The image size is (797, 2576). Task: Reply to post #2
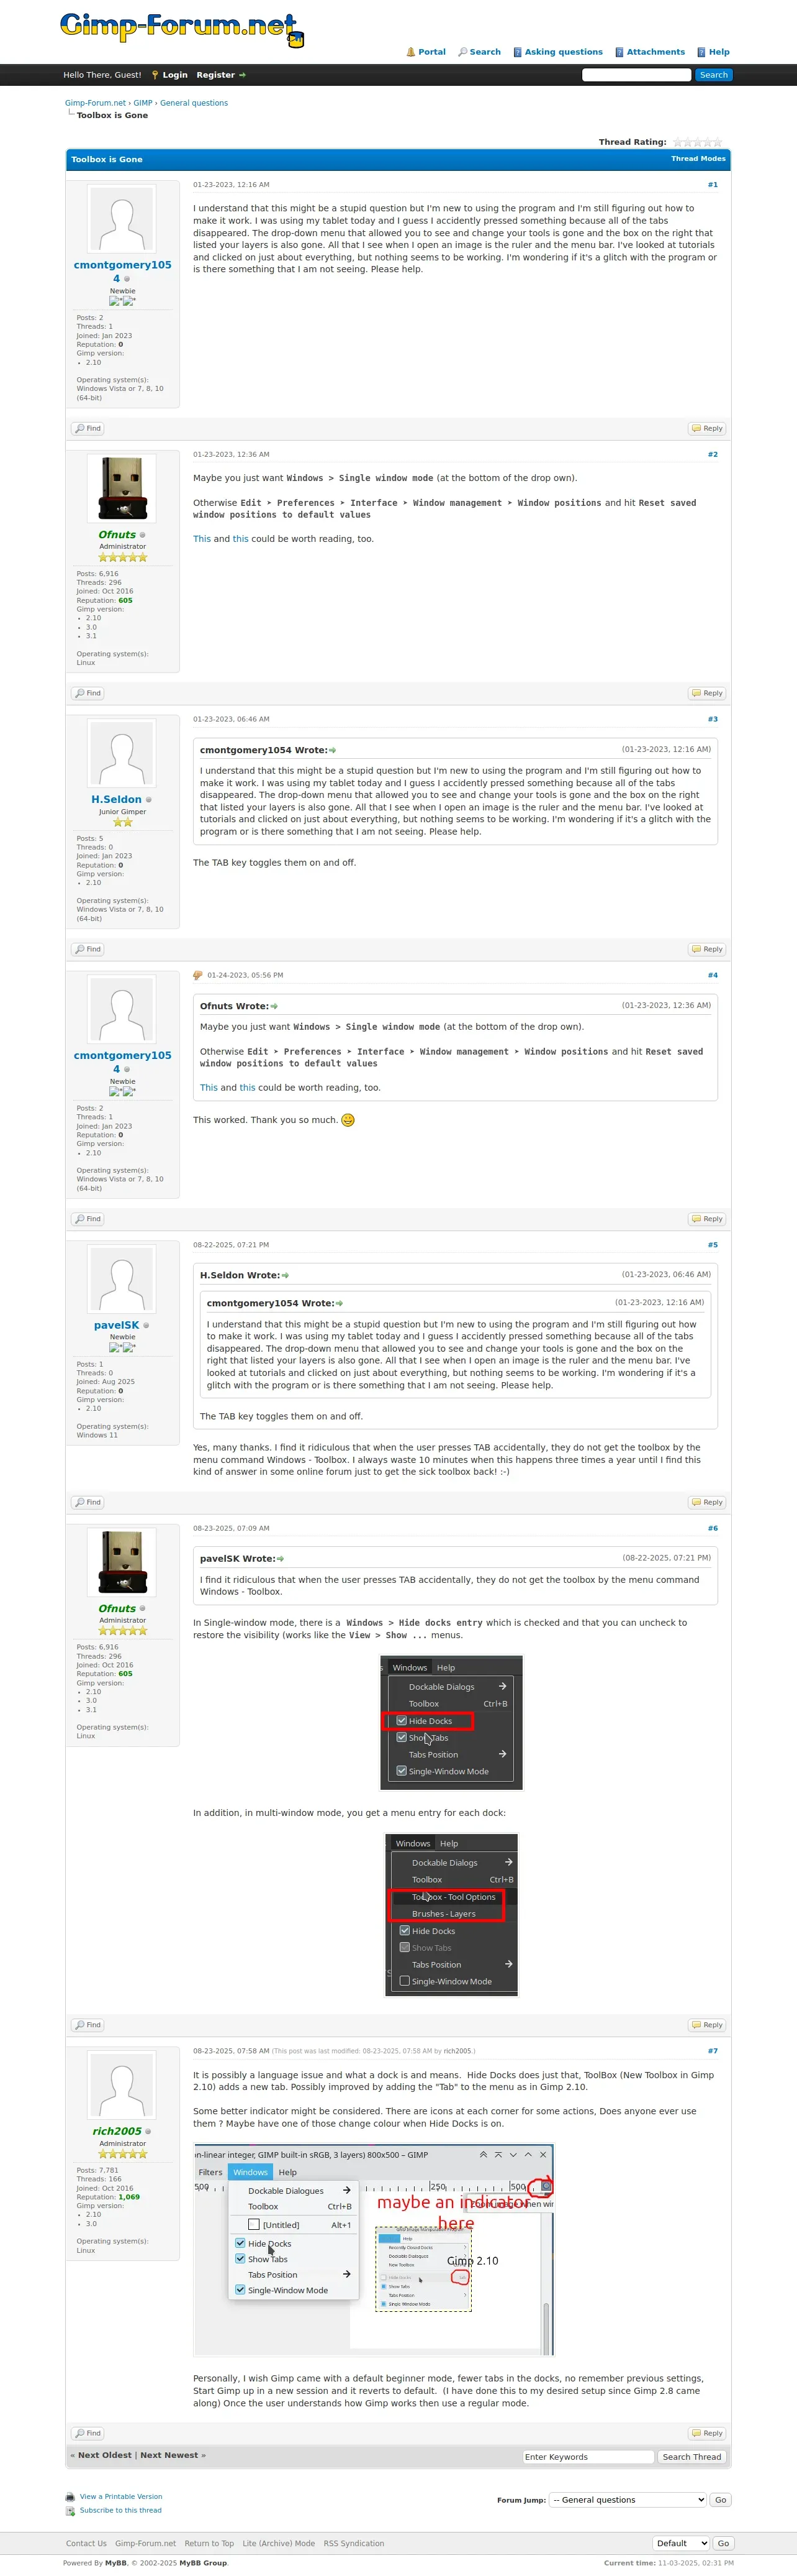pos(707,694)
